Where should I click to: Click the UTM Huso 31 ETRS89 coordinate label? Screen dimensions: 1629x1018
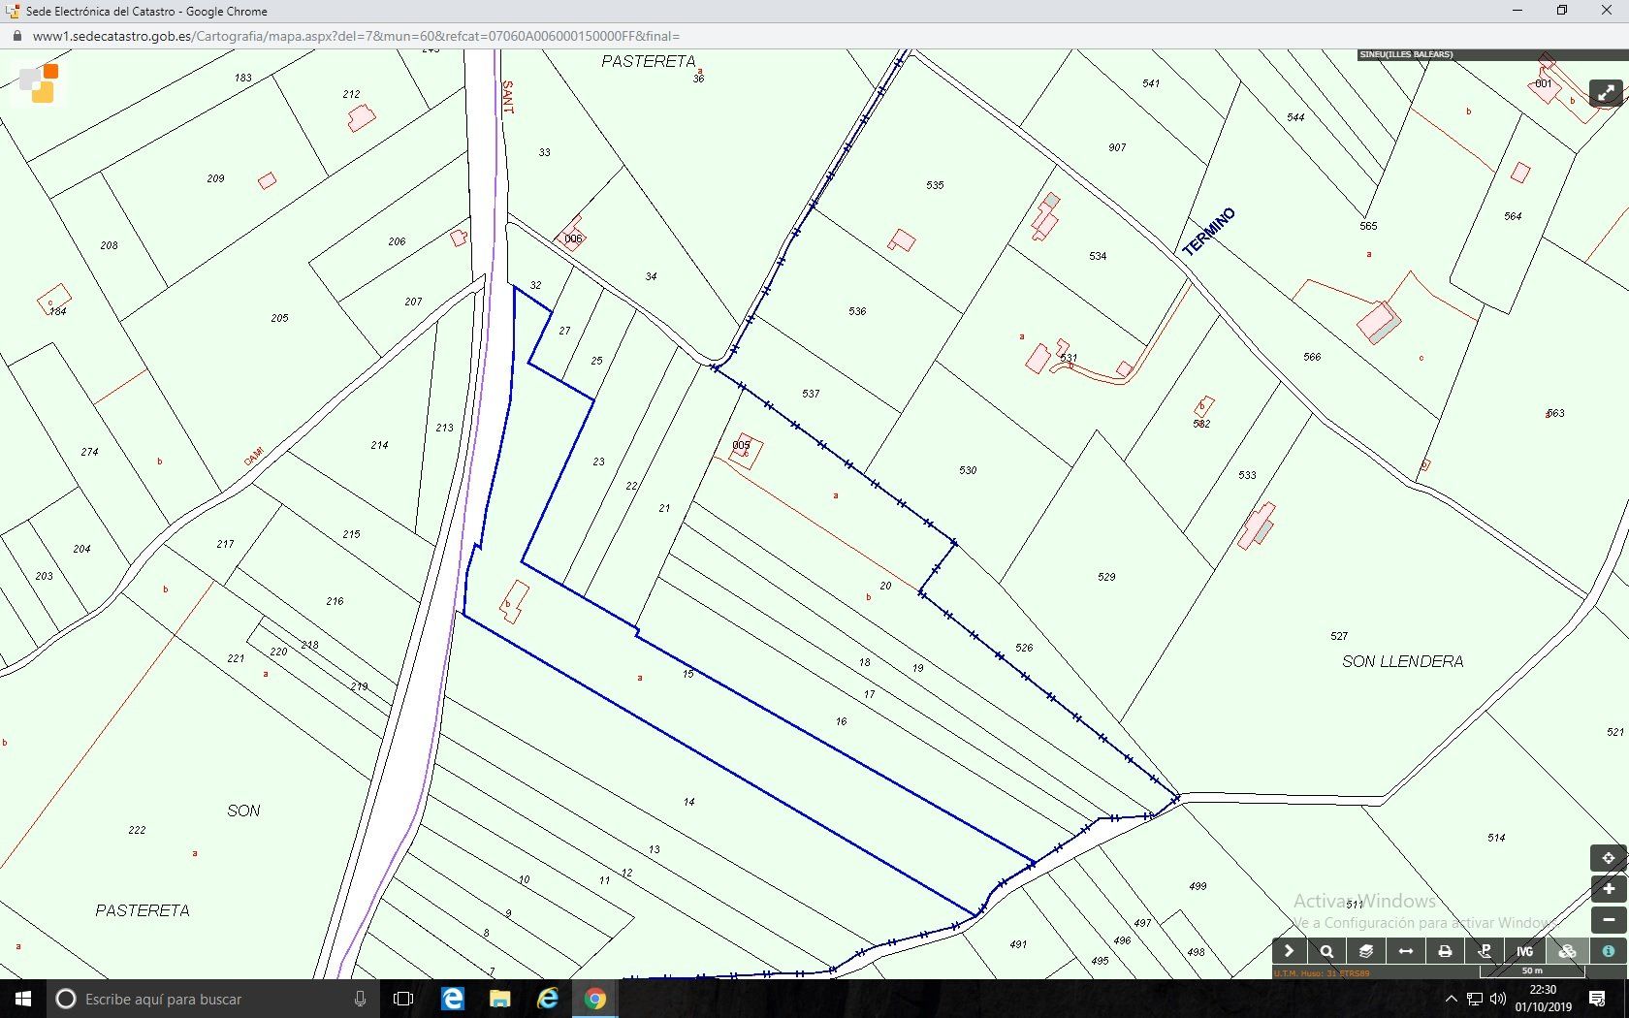[1322, 972]
